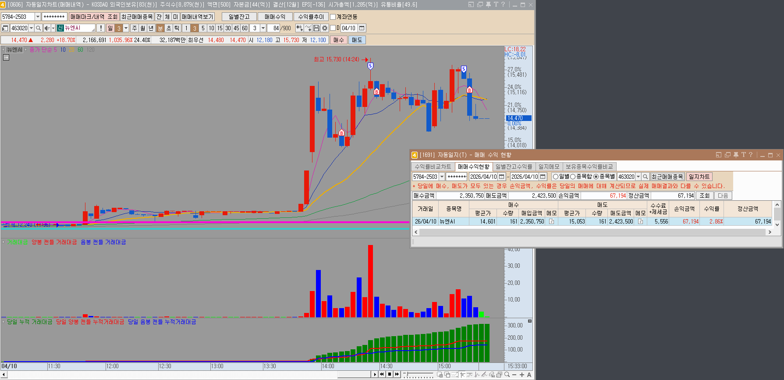This screenshot has width=784, height=380.
Task: Click the 수익률추이 button
Action: click(311, 17)
